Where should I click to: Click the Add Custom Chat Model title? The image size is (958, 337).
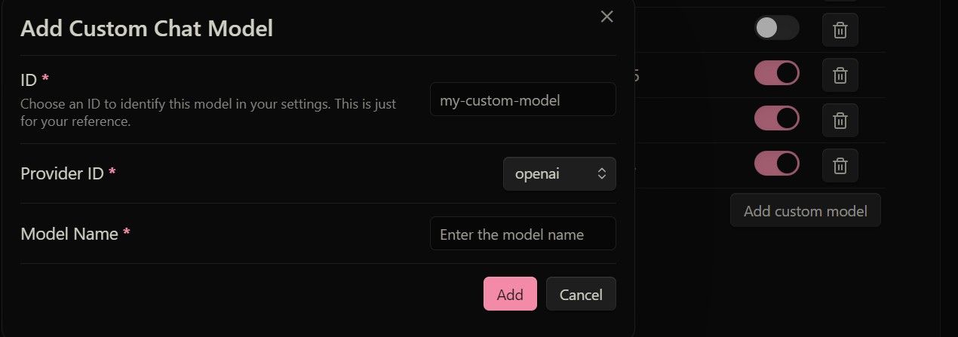(x=146, y=29)
